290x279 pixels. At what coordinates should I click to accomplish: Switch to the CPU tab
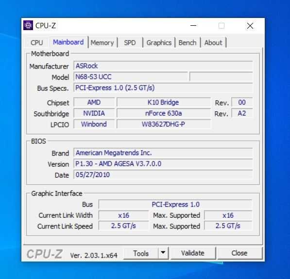[x=36, y=43]
